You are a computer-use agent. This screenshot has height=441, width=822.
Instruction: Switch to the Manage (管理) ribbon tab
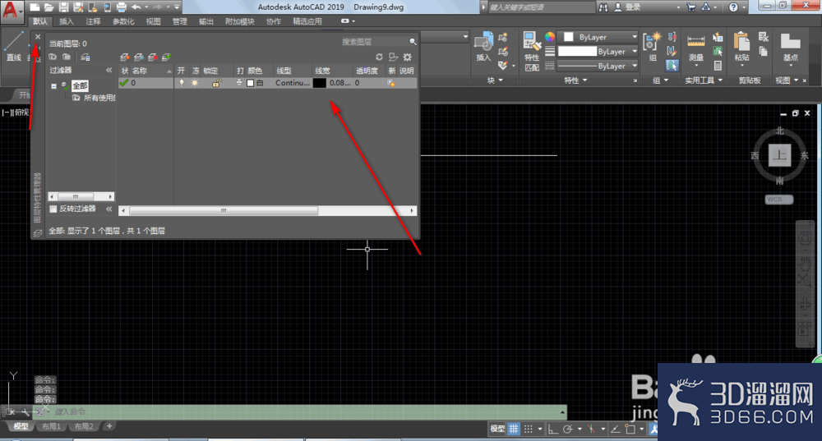pos(180,21)
